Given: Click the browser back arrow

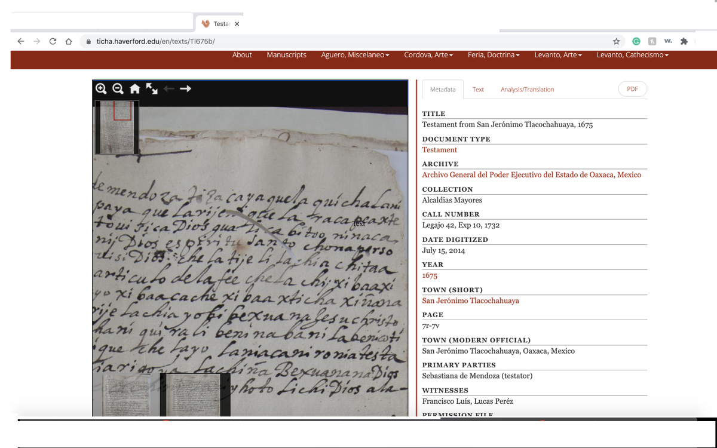Looking at the screenshot, I should 21,41.
